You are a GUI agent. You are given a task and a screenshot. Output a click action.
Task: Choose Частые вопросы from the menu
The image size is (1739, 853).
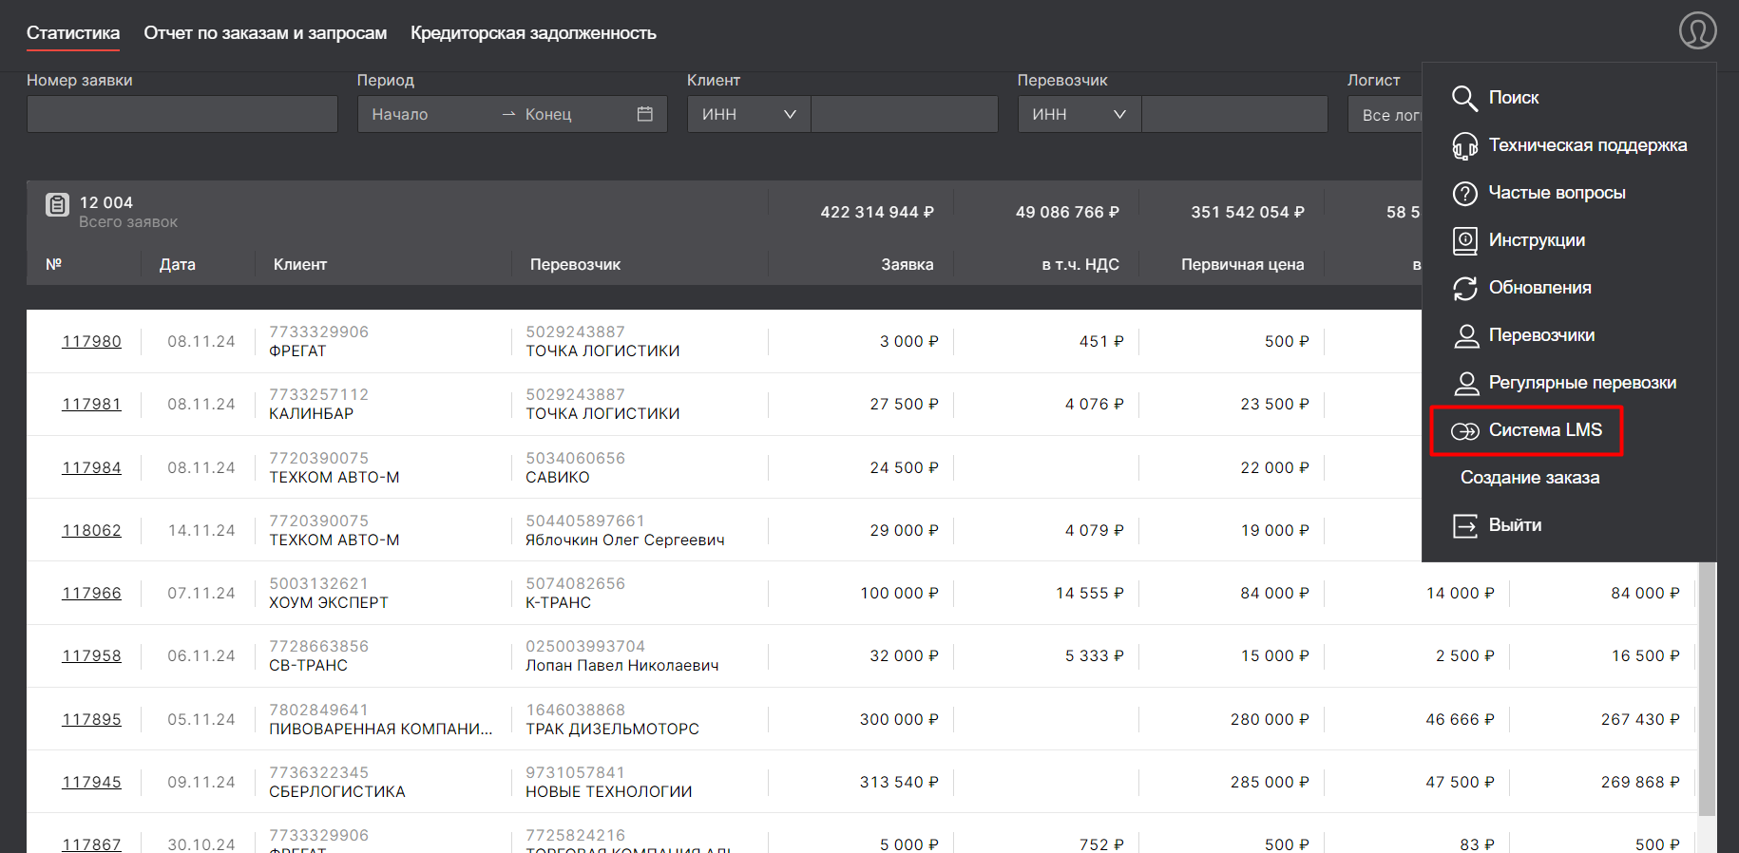(1557, 193)
